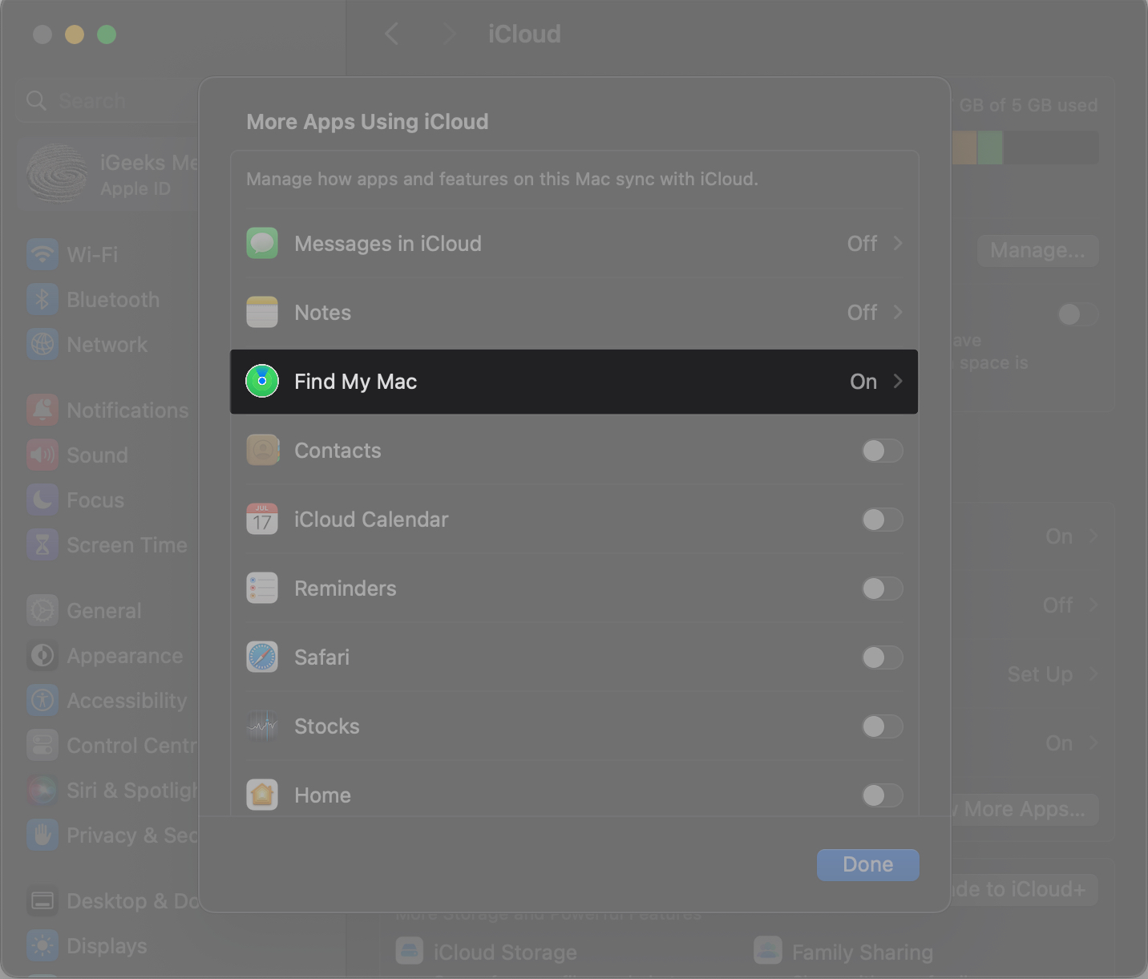Click the Screen Time hourglass icon
Screen dimensions: 1148x979
(42, 545)
